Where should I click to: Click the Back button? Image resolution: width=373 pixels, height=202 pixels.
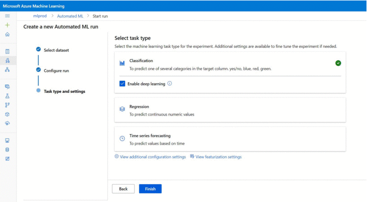click(123, 189)
